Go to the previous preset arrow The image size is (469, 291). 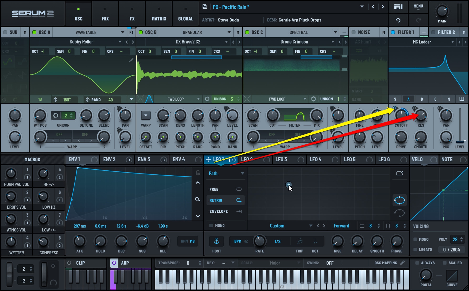373,7
